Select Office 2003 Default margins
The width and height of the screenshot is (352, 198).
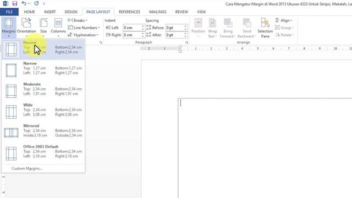click(43, 153)
